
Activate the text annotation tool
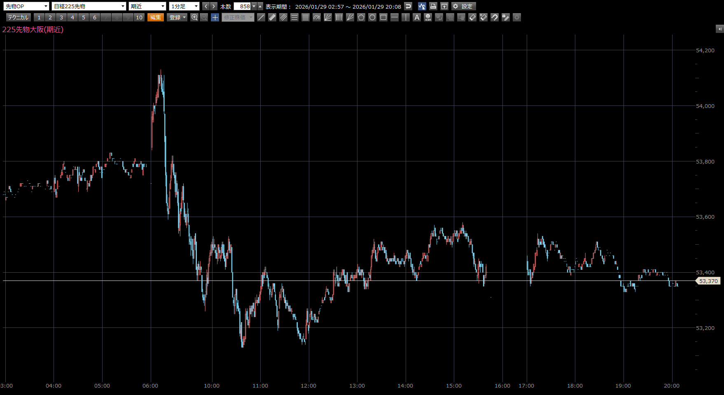[x=417, y=17]
